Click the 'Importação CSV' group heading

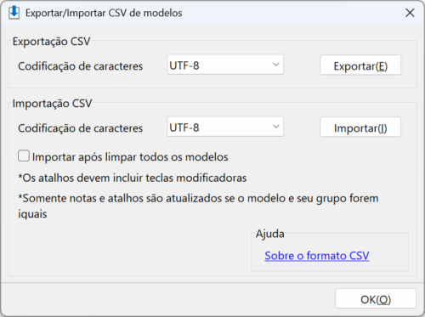click(x=52, y=104)
